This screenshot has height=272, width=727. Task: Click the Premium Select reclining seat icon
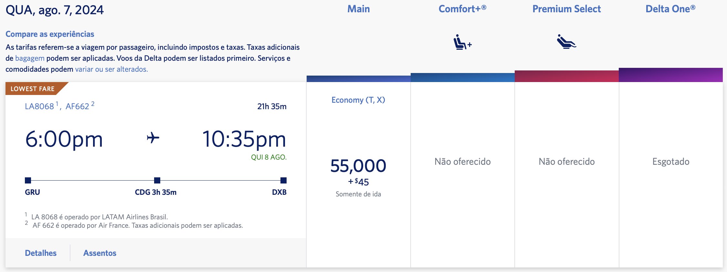[566, 41]
